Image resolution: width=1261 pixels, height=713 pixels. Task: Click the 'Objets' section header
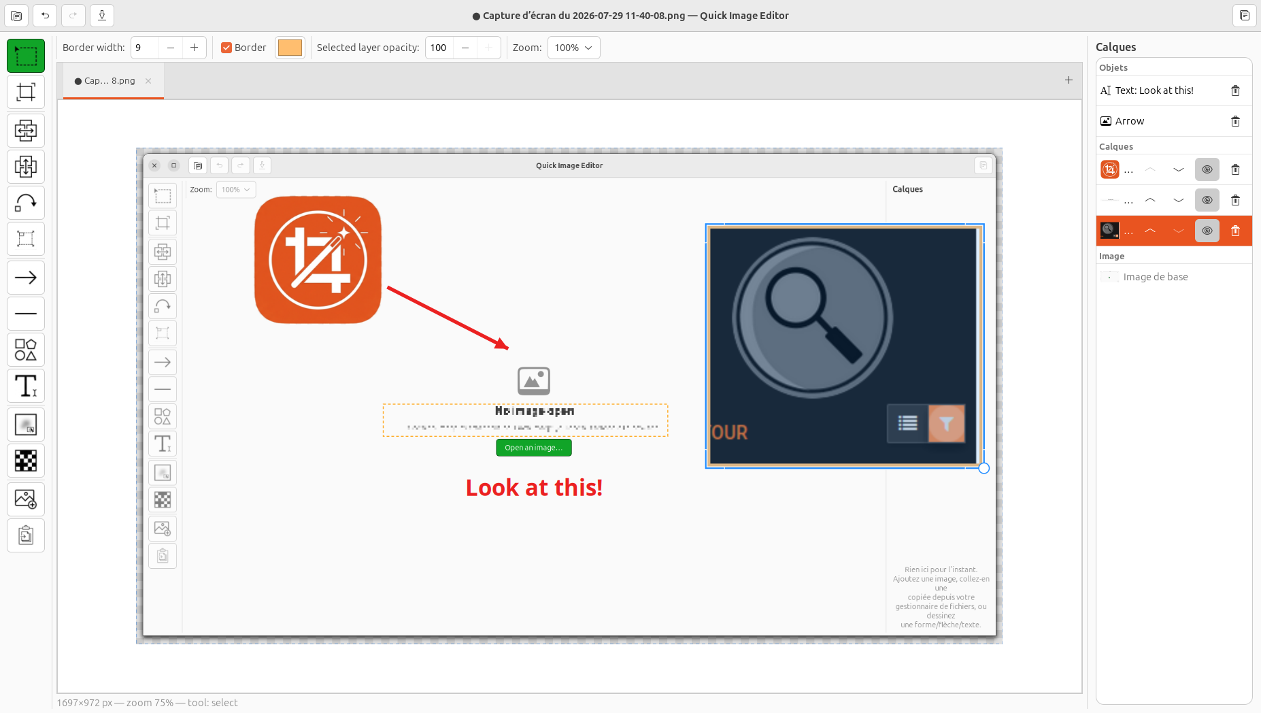click(1113, 67)
